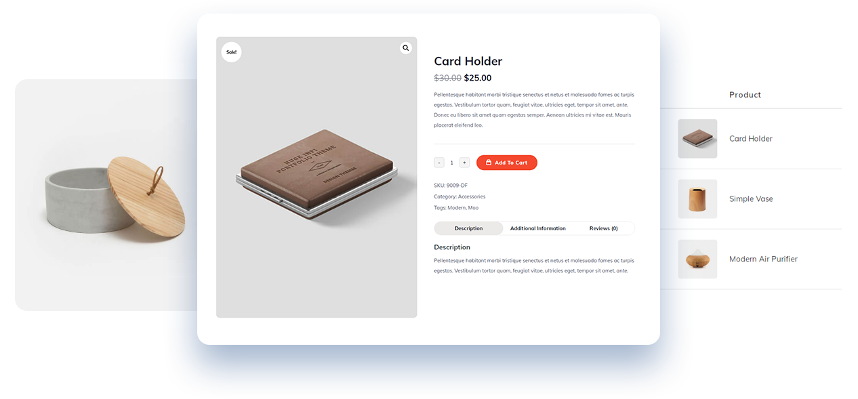
Task: Select the Modern Air Purifier thumbnail
Action: coord(697,259)
